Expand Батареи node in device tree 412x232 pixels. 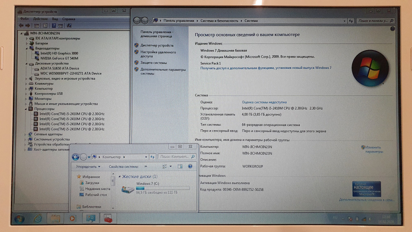point(27,43)
